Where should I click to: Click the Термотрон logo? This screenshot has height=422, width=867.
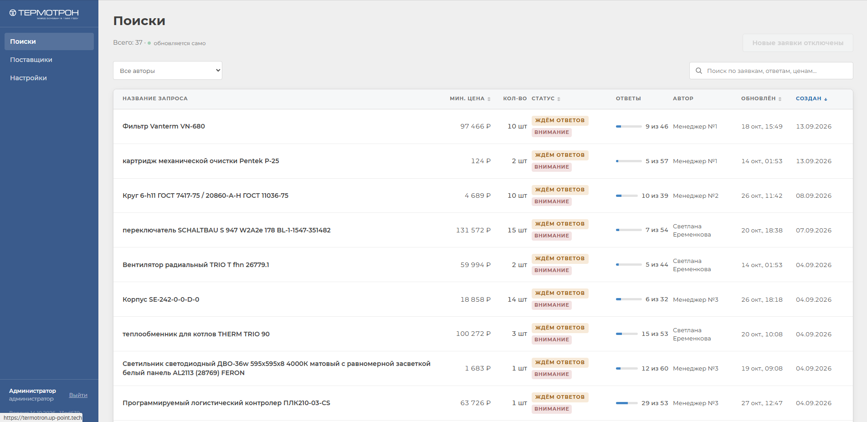[x=44, y=14]
